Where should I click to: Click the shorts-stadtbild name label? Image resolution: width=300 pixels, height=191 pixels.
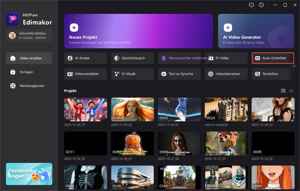click(x=216, y=125)
